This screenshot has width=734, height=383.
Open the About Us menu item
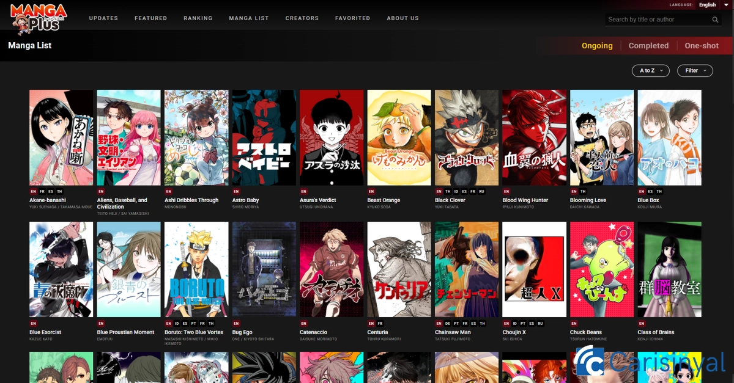click(403, 18)
